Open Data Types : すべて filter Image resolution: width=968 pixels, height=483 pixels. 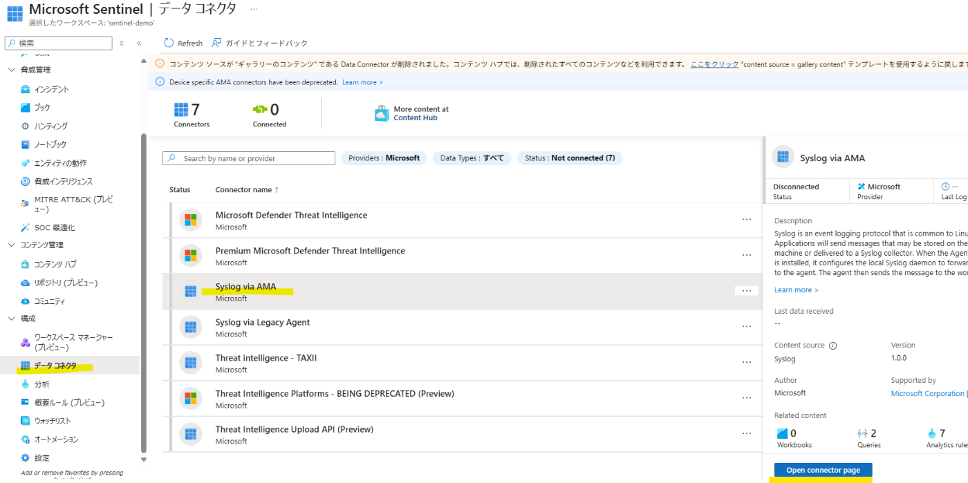[x=472, y=158]
